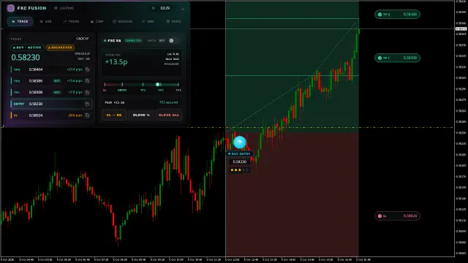Screen dimensions: 468x263
Task: Click the FXC Fusion logo icon
Action: point(11,8)
